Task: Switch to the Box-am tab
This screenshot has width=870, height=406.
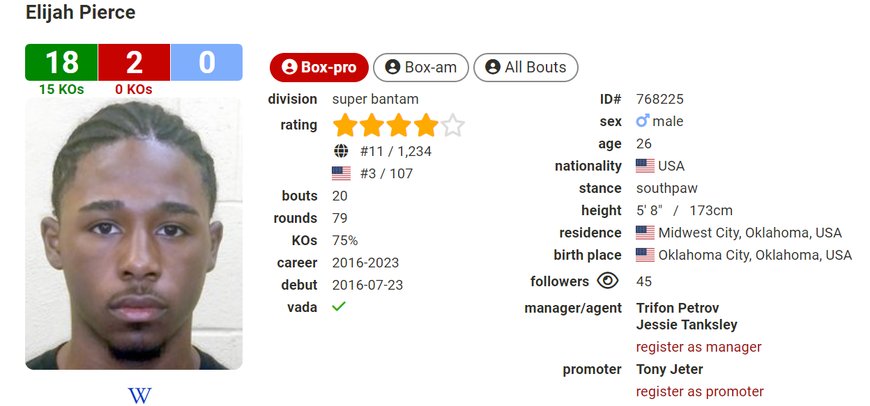Action: coord(421,68)
